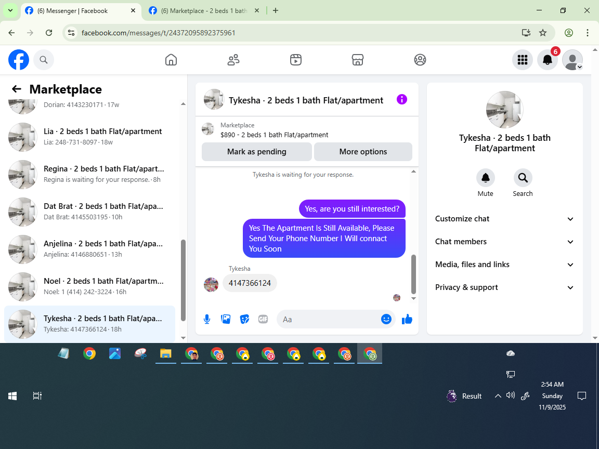Screen dimensions: 599x449
Task: Open tab search dropdown arrow
Action: 10,11
